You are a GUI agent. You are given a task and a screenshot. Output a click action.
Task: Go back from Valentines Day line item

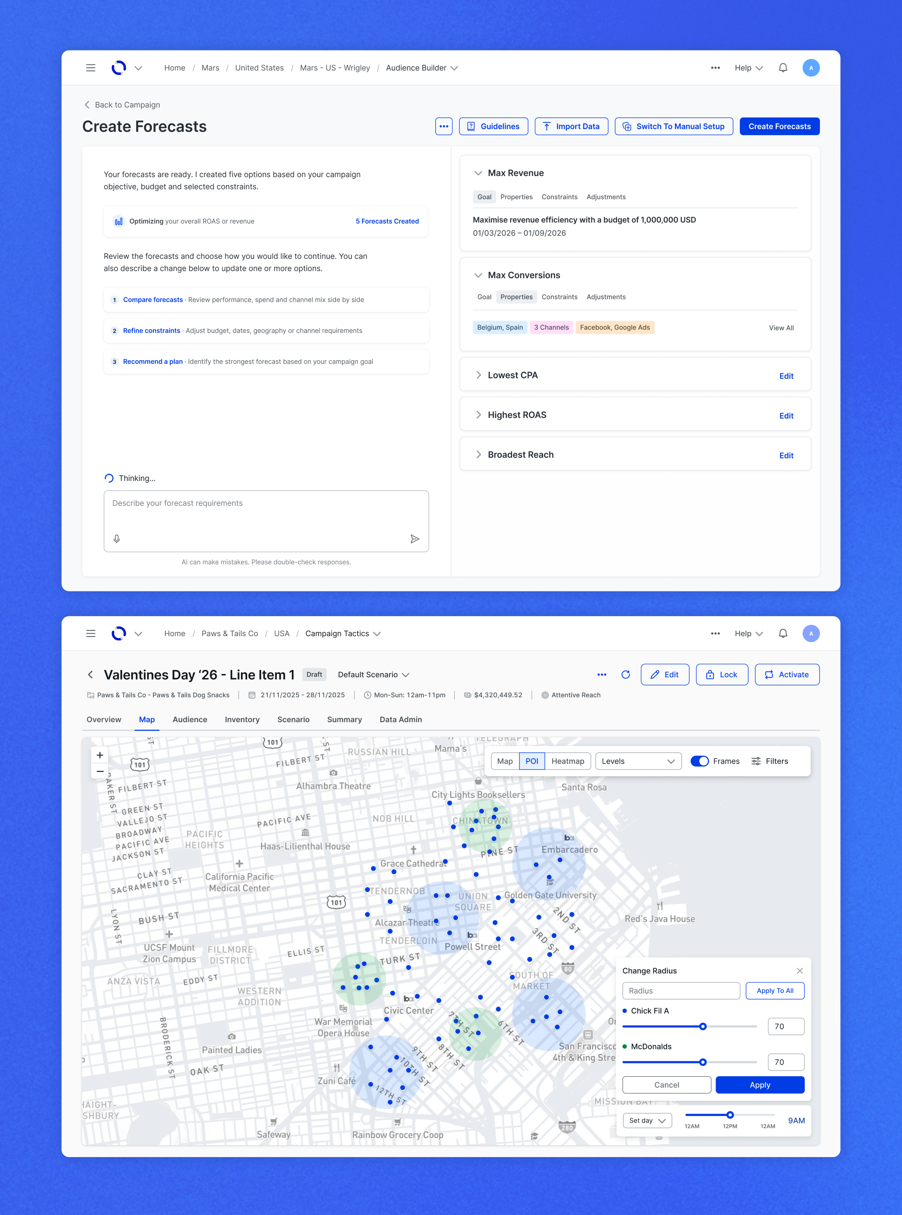pos(91,674)
